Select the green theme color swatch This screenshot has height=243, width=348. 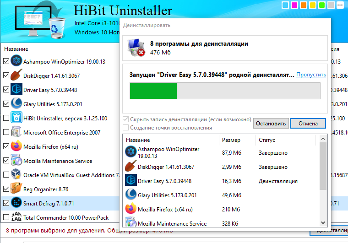tap(322, 5)
